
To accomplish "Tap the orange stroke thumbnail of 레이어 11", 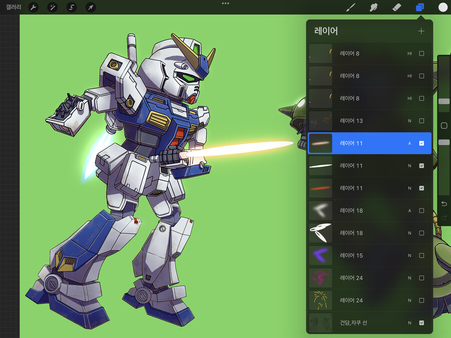I will 320,188.
